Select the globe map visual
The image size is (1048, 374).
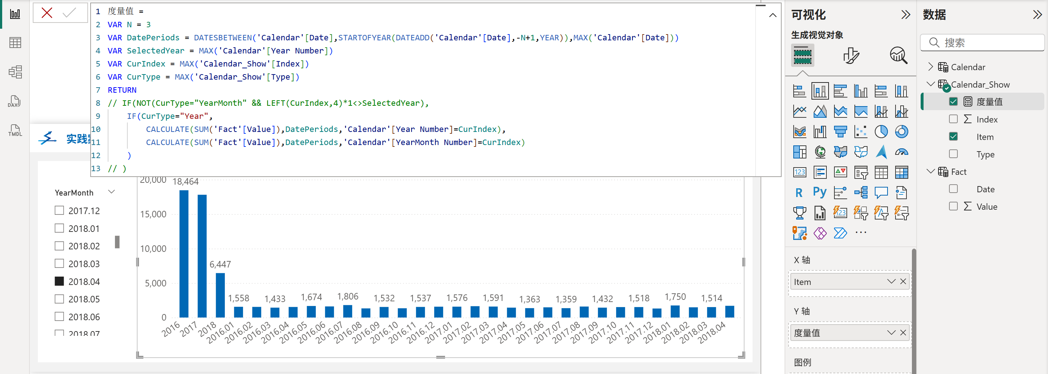coord(820,152)
